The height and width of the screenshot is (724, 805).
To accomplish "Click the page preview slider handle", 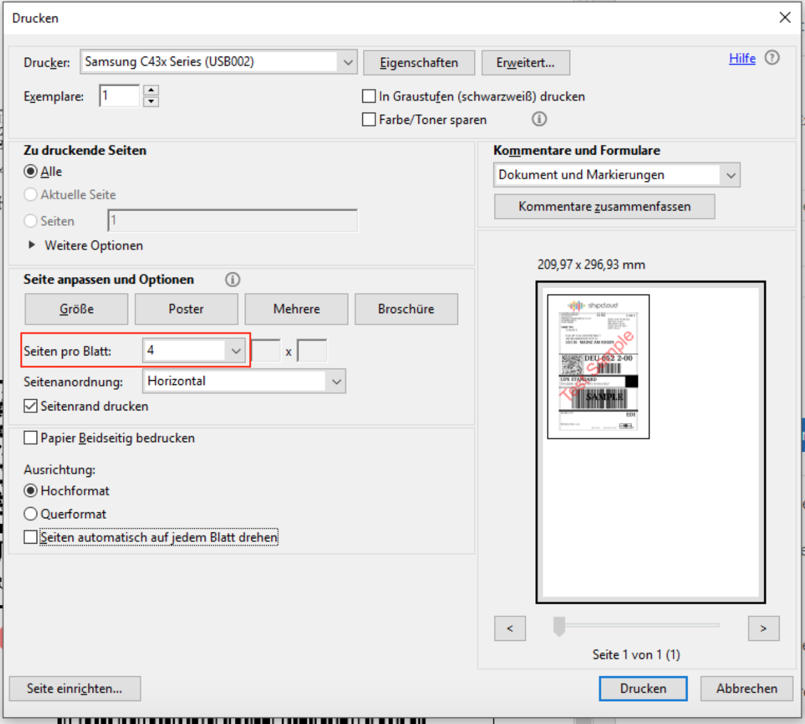I will coord(559,626).
